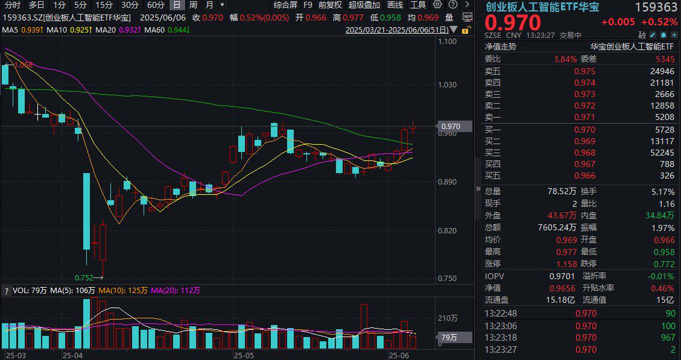Click the pencil note icon beside 融
This screenshot has height=360, width=681.
click(x=654, y=35)
